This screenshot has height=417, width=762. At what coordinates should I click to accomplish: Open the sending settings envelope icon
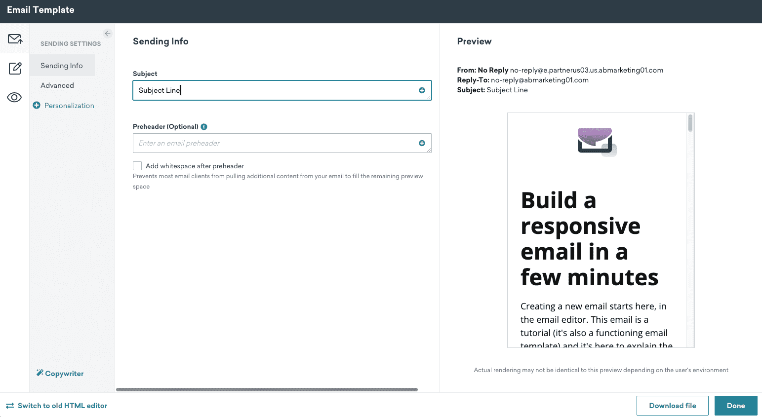[15, 38]
